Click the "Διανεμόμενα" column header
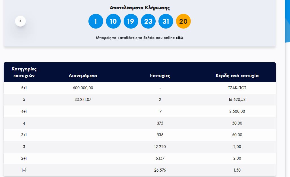Screen dimensions: 290x177 pos(83,76)
